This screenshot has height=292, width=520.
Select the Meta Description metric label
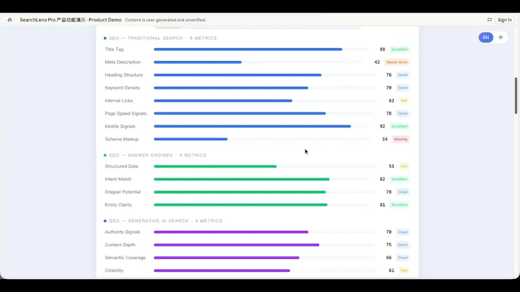click(x=123, y=62)
